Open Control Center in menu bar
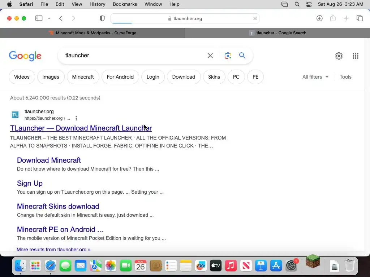The image size is (370, 277). (309, 4)
